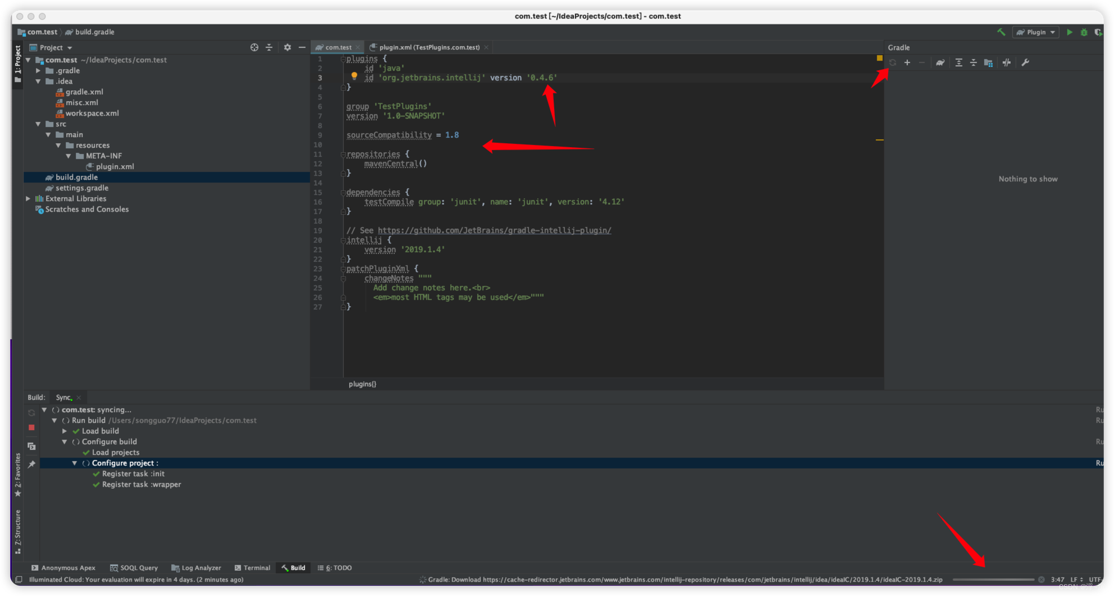1114x596 pixels.
Task: Close the Sync build tab
Action: (79, 398)
